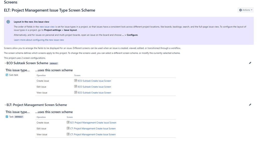
Task: Open ECO Subtask Create Issue Screen for View issue
Action: point(94,93)
